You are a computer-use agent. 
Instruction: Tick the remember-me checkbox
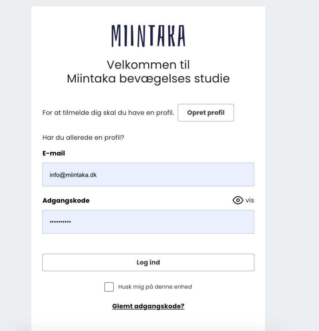coord(109,287)
